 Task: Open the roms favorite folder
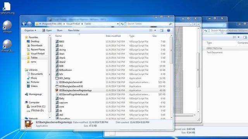[x=31, y=62]
